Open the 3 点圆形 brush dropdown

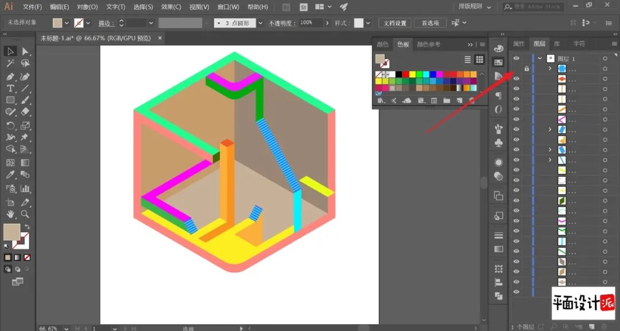(260, 24)
